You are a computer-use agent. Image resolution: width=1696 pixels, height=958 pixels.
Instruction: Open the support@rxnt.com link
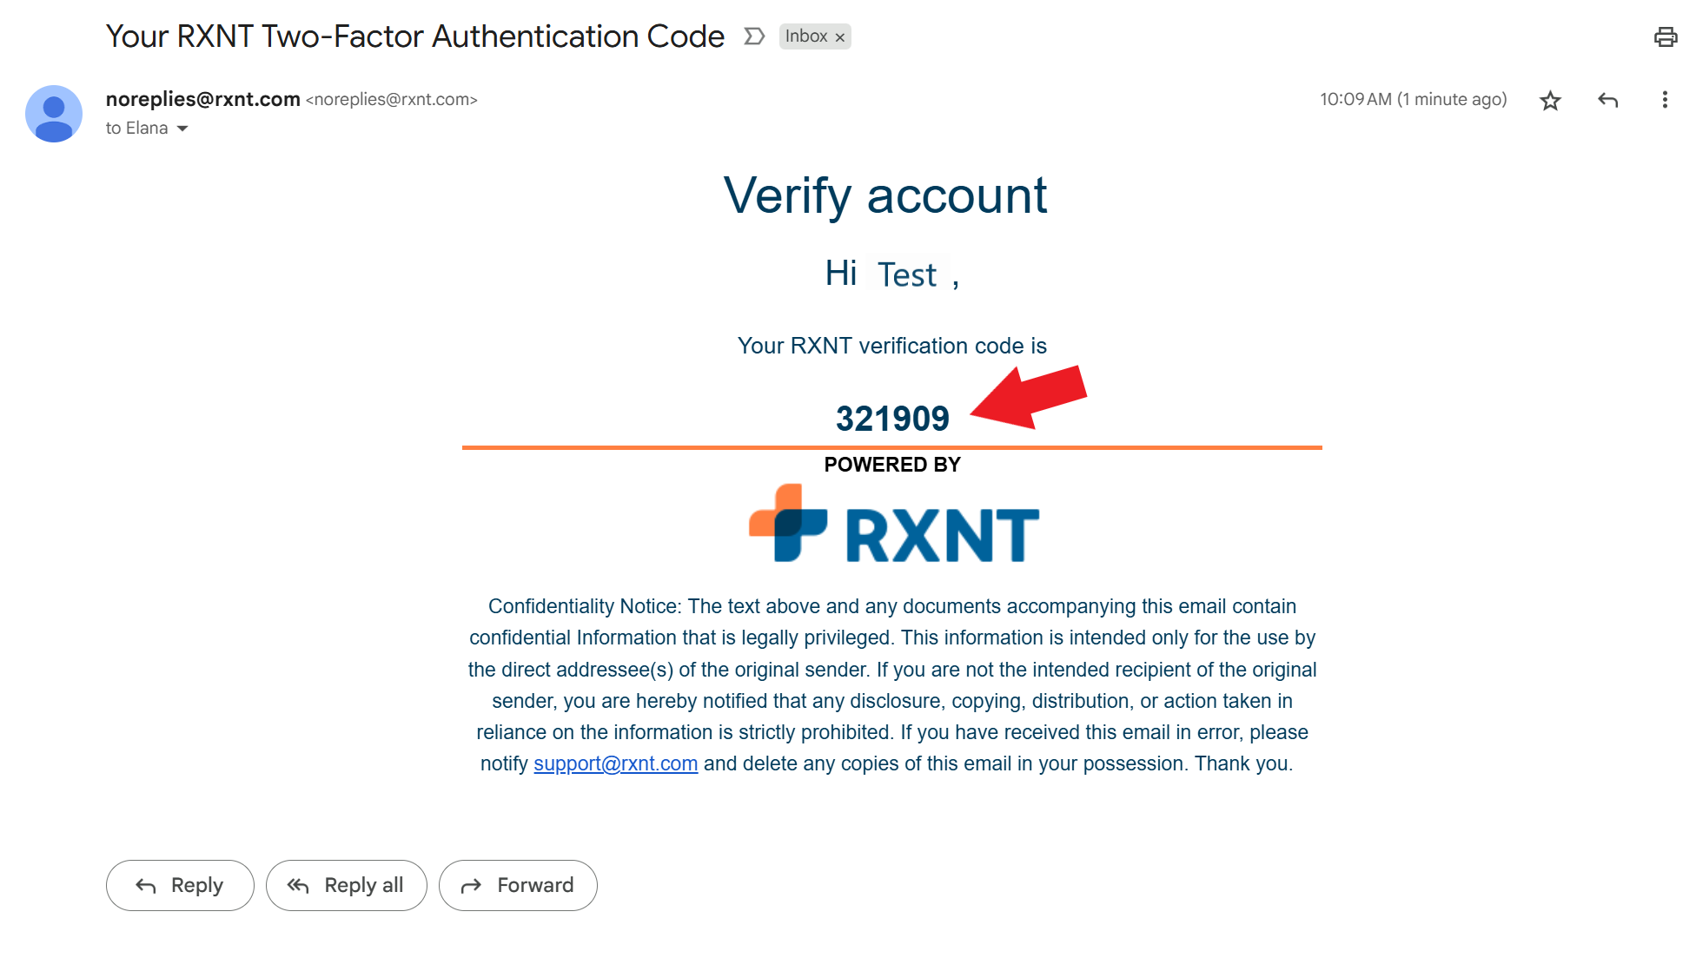[615, 763]
